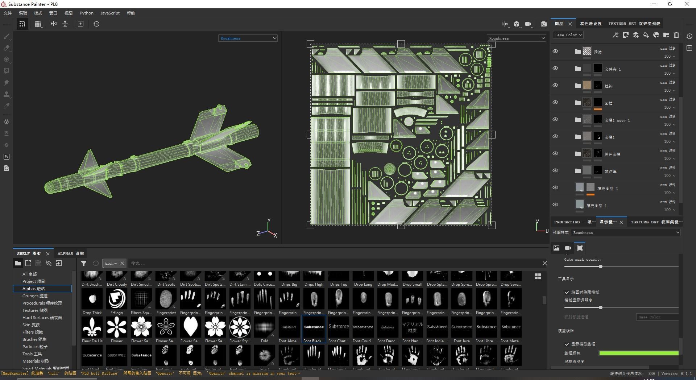The height and width of the screenshot is (380, 696).
Task: Hide the 黑色金属 folder layer
Action: pyautogui.click(x=555, y=154)
